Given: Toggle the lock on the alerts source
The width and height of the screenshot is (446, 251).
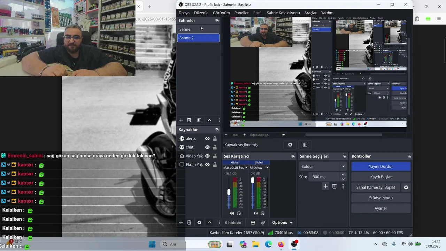Looking at the screenshot, I should [x=215, y=138].
